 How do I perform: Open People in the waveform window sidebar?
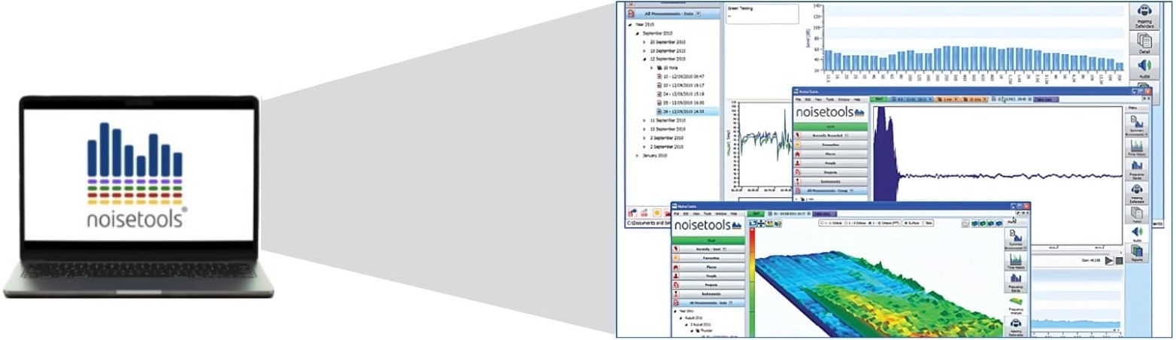click(x=830, y=163)
